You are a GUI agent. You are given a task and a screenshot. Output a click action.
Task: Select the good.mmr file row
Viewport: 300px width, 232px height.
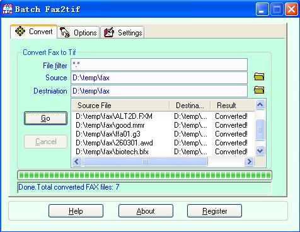[x=163, y=125]
